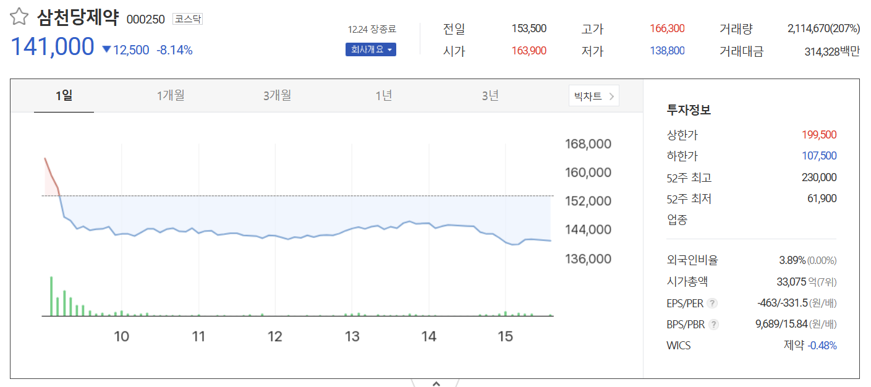Click the -8.14% change rate
This screenshot has width=871, height=387.
(x=174, y=50)
